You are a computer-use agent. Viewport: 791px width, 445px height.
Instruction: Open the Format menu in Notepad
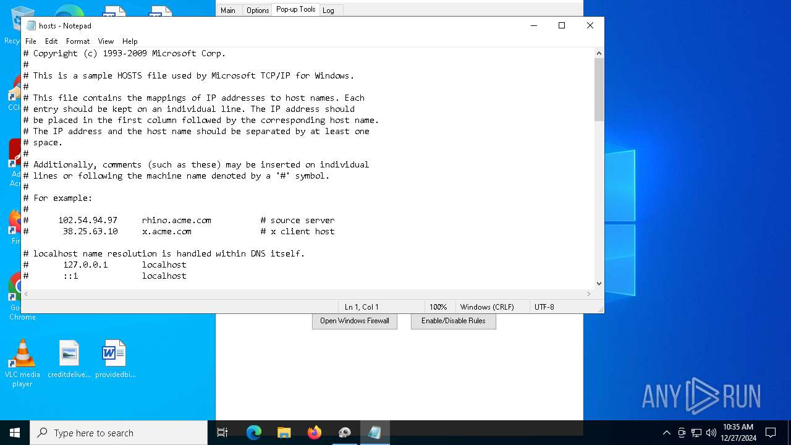tap(78, 41)
